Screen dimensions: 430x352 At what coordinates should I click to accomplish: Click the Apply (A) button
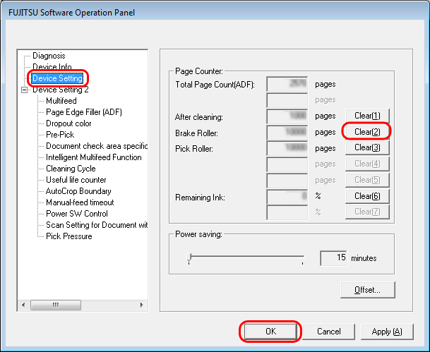(x=387, y=332)
